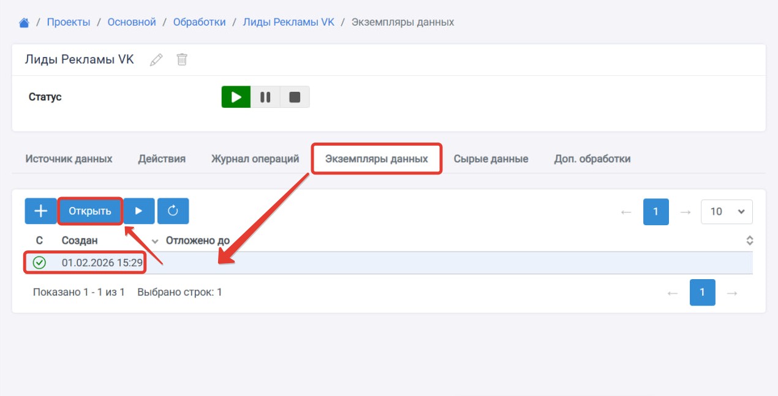Open the Основной breadcrumb link
Viewport: 778px width, 396px height.
click(132, 22)
